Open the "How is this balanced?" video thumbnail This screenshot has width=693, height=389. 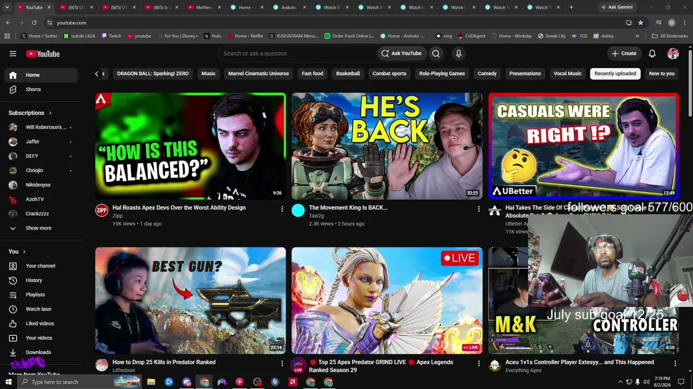191,146
